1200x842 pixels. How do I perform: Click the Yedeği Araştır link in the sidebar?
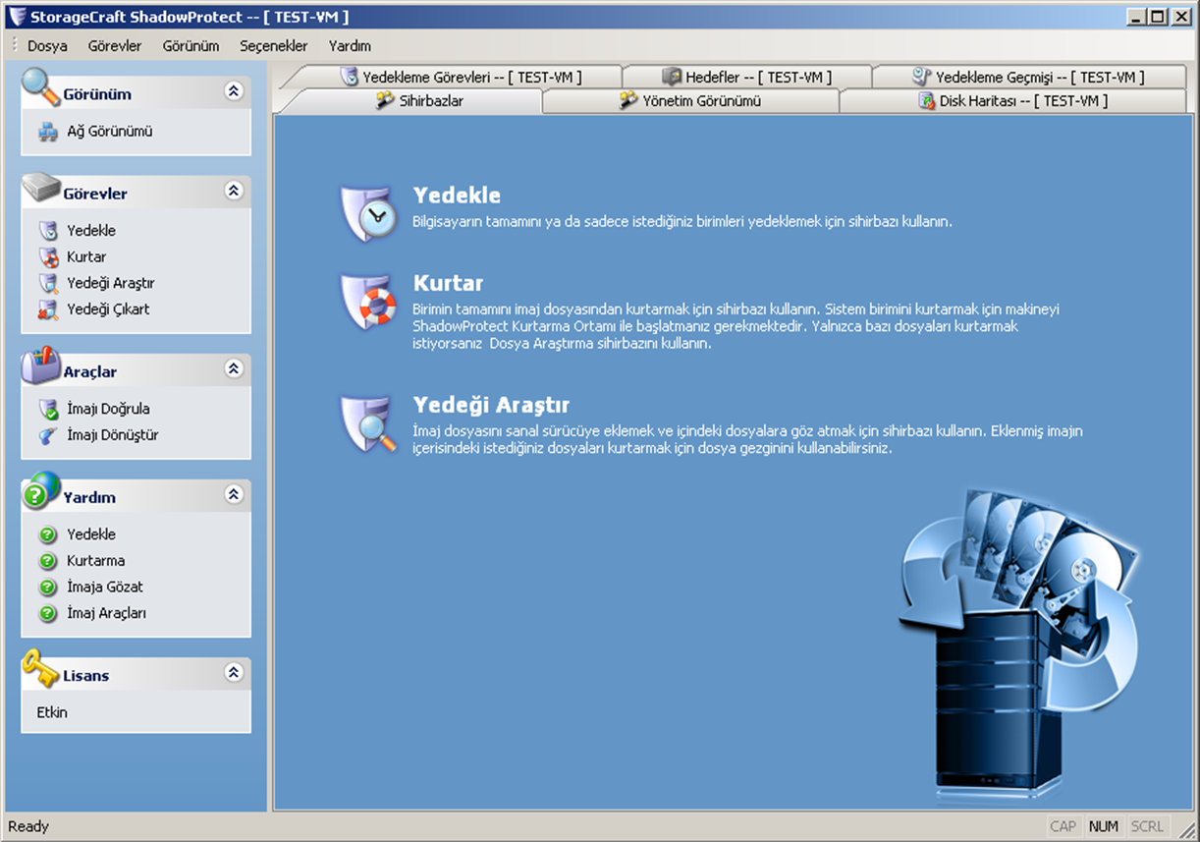111,283
